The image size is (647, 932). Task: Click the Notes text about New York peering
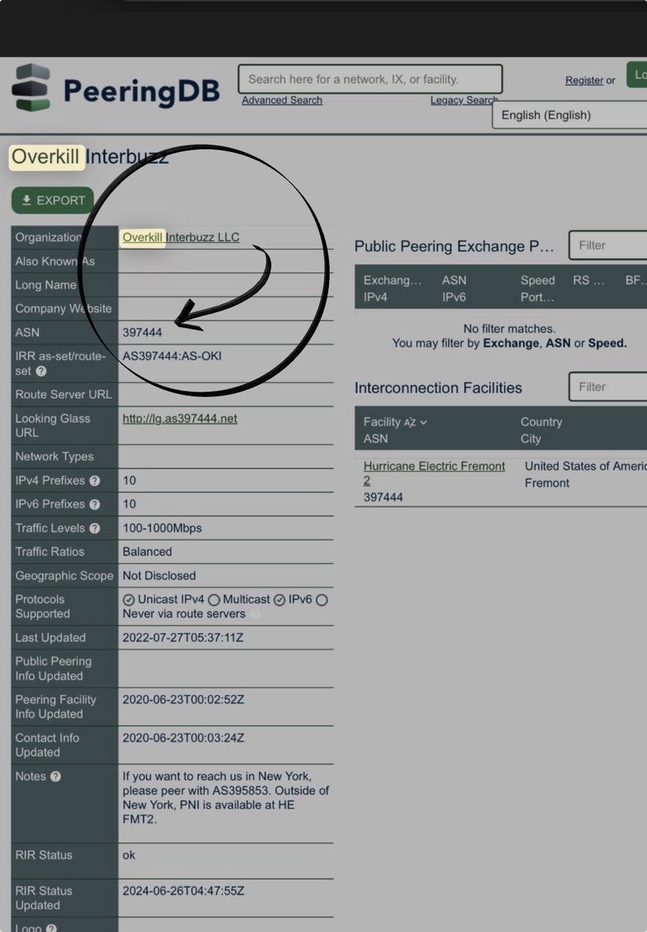click(226, 798)
